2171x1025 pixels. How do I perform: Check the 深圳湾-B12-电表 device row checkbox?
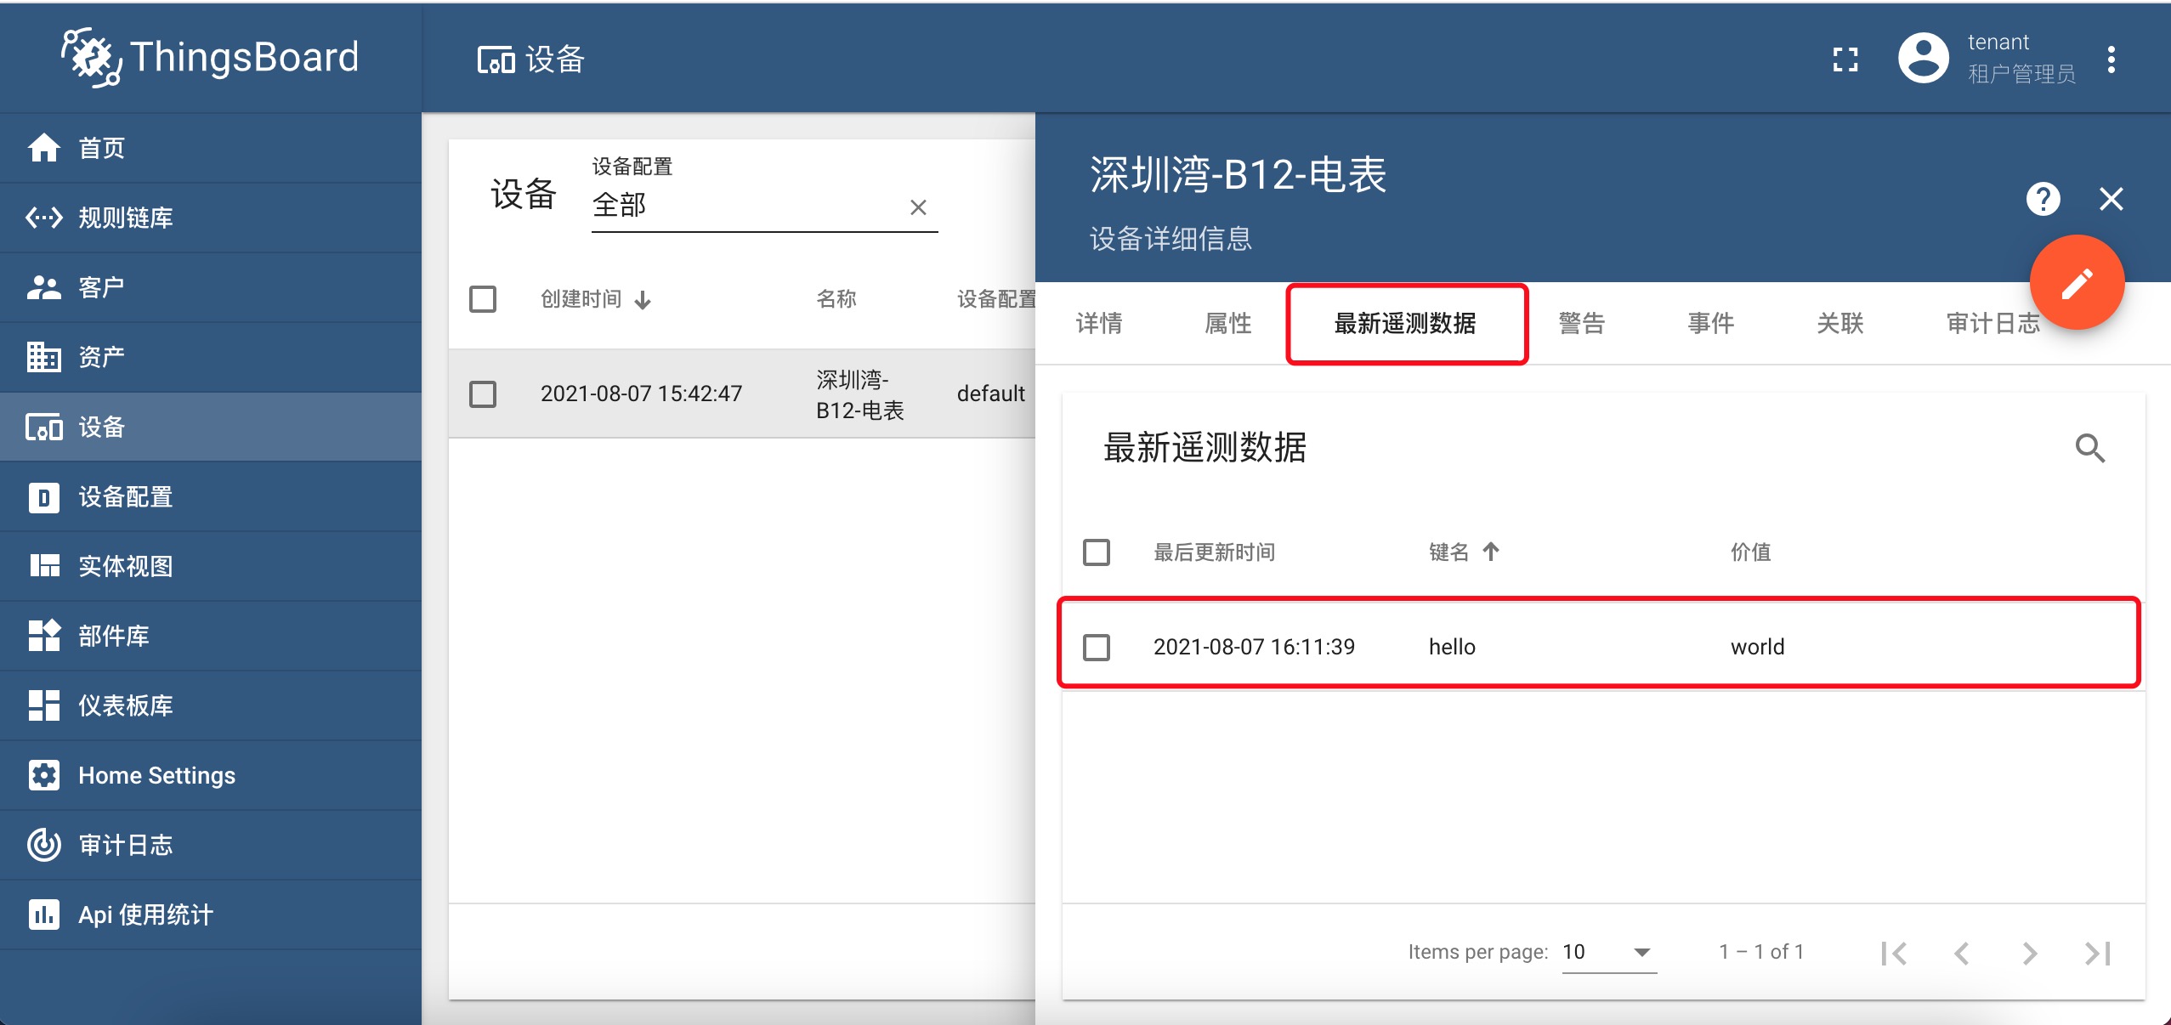(483, 394)
